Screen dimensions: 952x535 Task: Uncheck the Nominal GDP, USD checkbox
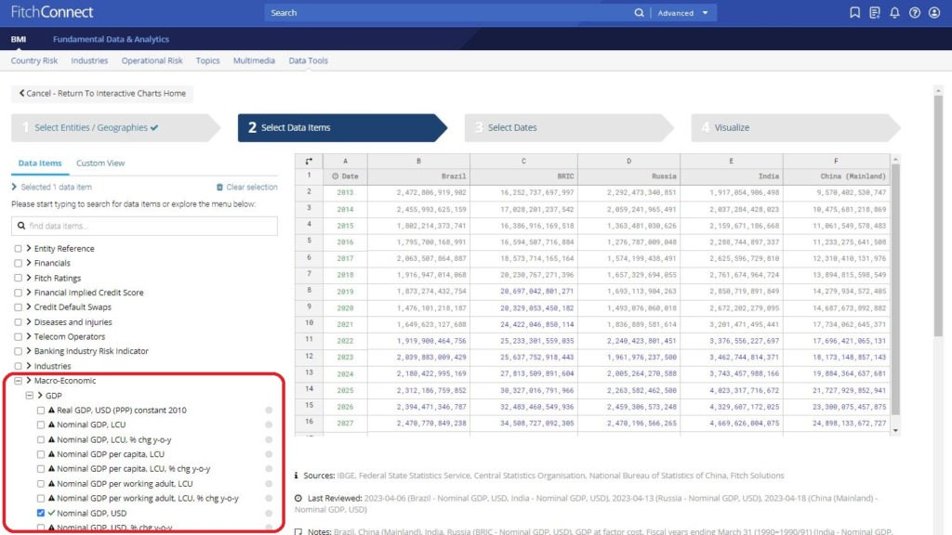pos(41,513)
